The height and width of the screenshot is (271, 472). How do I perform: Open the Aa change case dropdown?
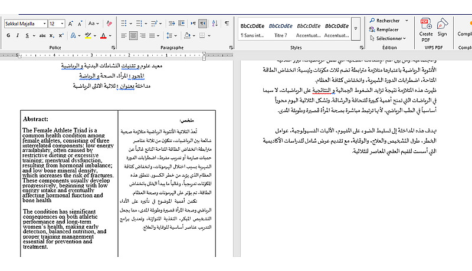pos(94,24)
